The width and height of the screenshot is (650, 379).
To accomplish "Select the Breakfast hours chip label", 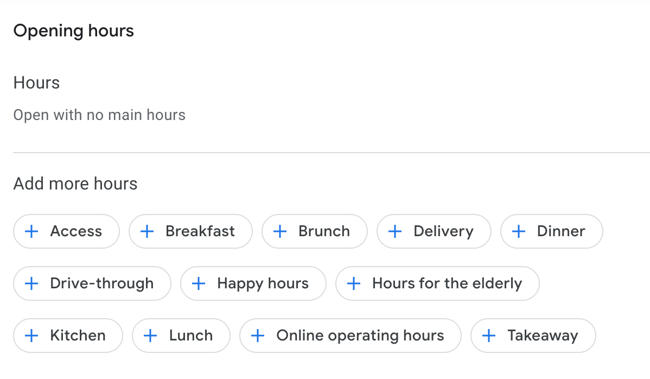I will [200, 231].
